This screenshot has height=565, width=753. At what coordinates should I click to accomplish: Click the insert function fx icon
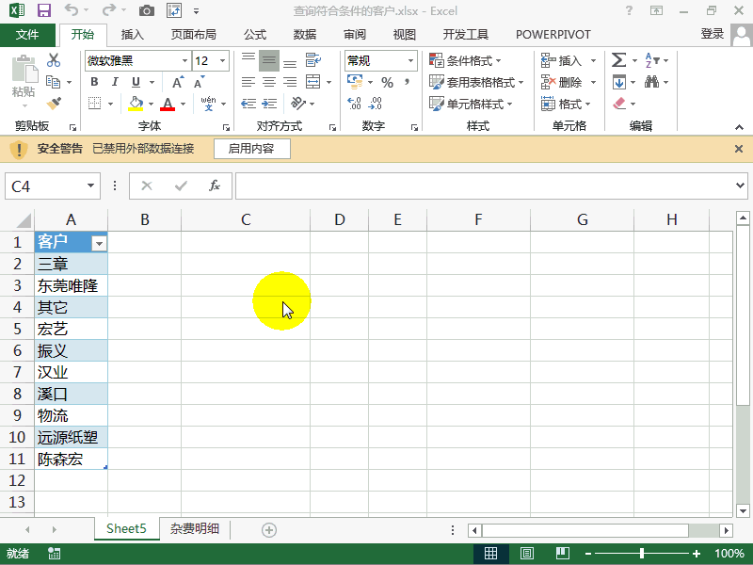click(215, 186)
